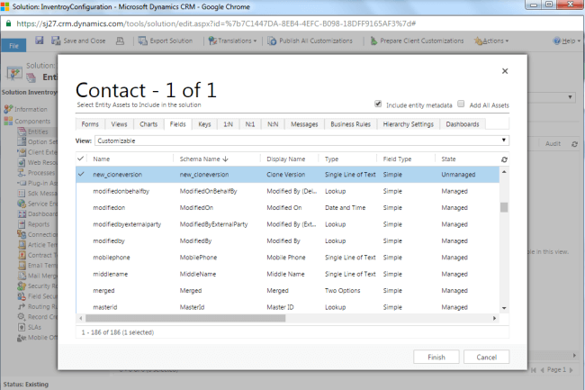Open the Help menu
585x390 pixels.
point(566,41)
